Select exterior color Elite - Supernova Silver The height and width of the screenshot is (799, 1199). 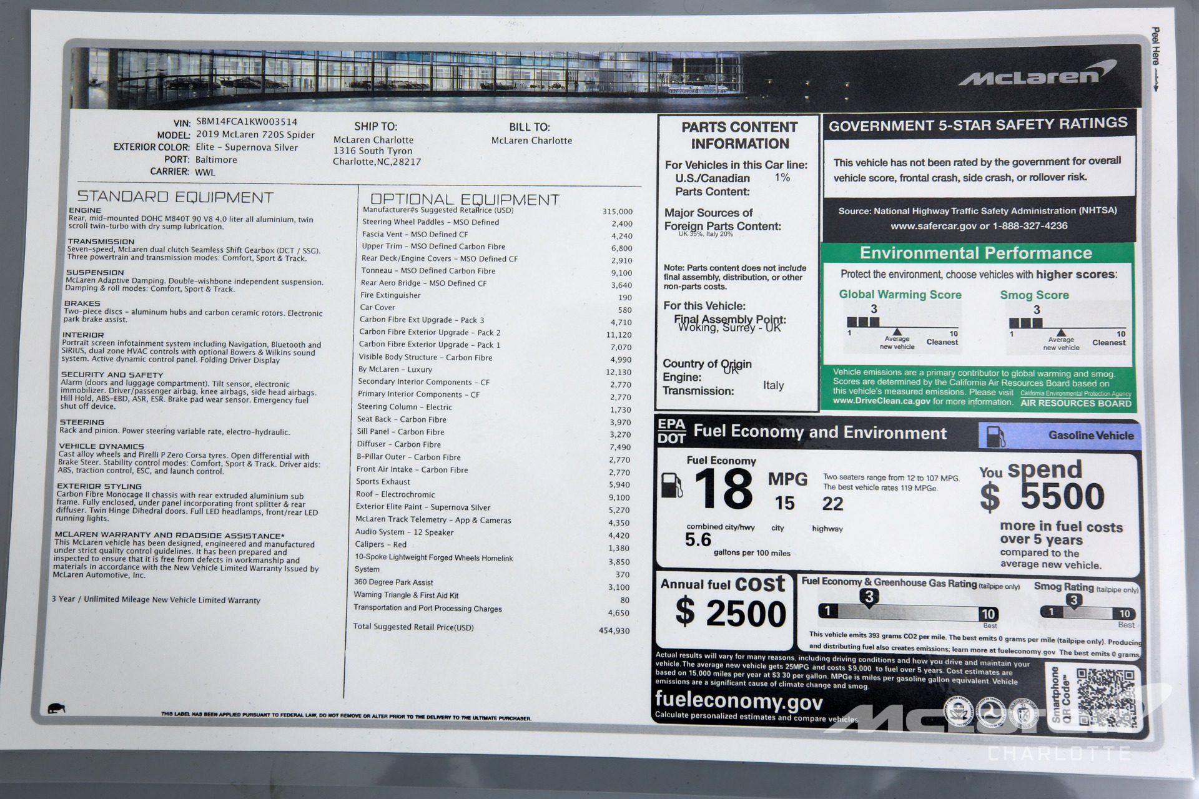click(x=247, y=147)
